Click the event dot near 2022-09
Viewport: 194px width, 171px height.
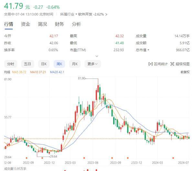pyautogui.click(x=27, y=158)
